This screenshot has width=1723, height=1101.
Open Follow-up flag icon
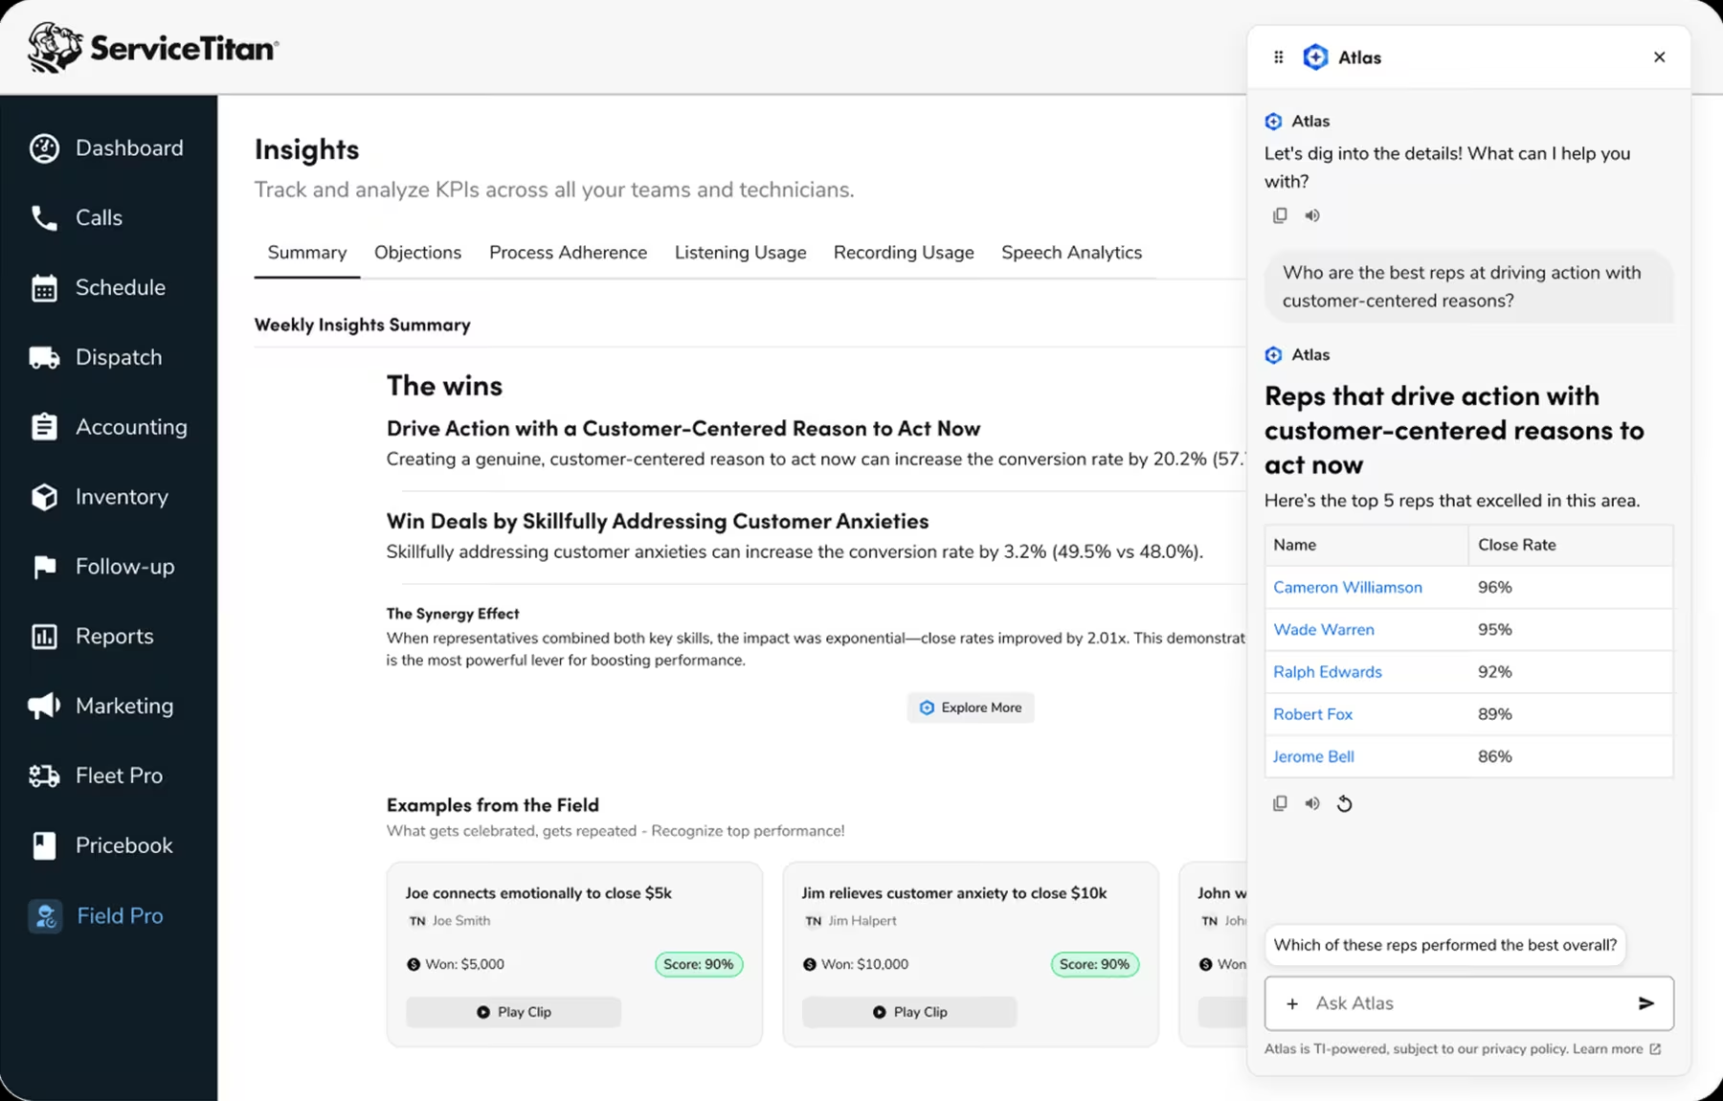click(x=44, y=567)
